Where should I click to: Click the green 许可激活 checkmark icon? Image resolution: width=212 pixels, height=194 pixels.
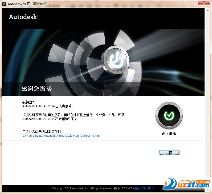169,115
